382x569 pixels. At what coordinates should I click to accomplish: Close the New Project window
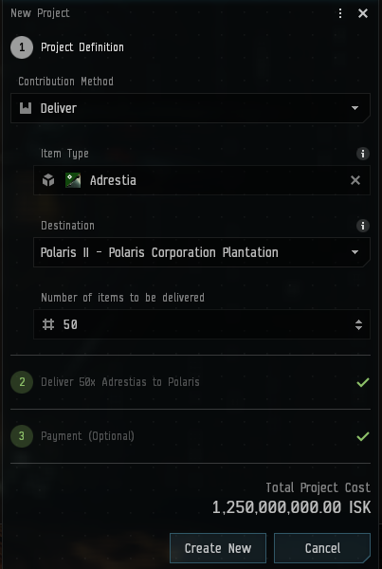[x=363, y=13]
